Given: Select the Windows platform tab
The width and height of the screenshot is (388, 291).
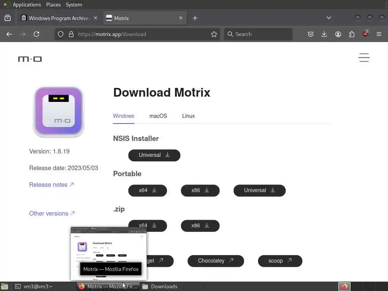Looking at the screenshot, I should click(124, 116).
